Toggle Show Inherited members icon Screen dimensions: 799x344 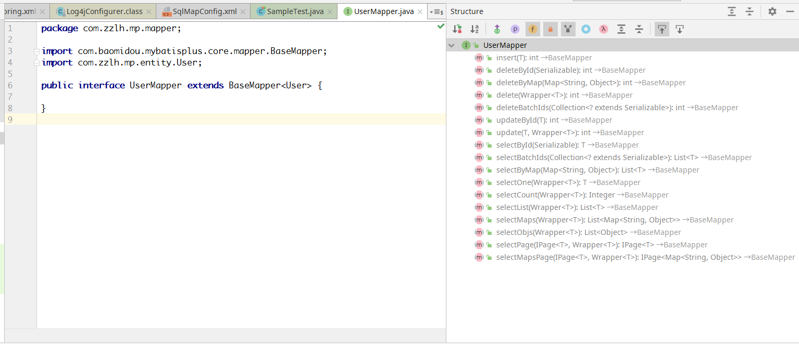point(568,30)
